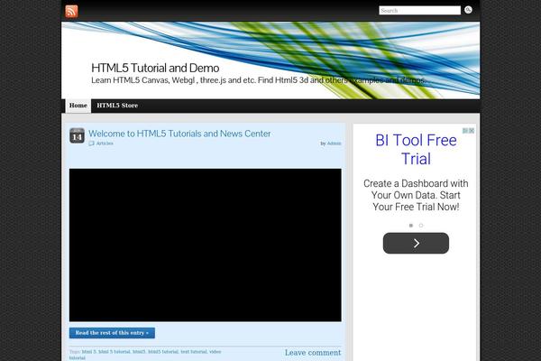Viewport: 541px width, 361px height.
Task: Focus the Search text field
Action: tap(419, 10)
